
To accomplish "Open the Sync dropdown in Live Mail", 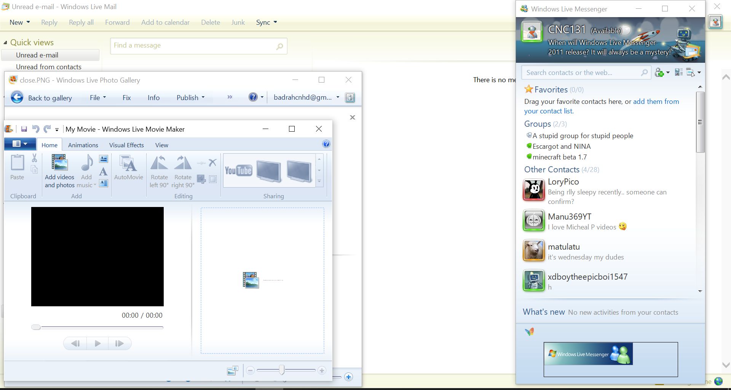I will (x=275, y=22).
